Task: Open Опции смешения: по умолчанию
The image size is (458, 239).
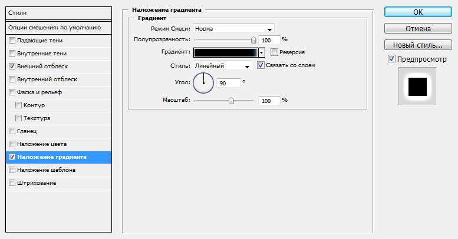Action: click(58, 28)
